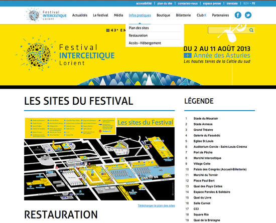This screenshot has width=276, height=223.
Task: Click legend entry Stade Annexe
Action: tap(203, 124)
